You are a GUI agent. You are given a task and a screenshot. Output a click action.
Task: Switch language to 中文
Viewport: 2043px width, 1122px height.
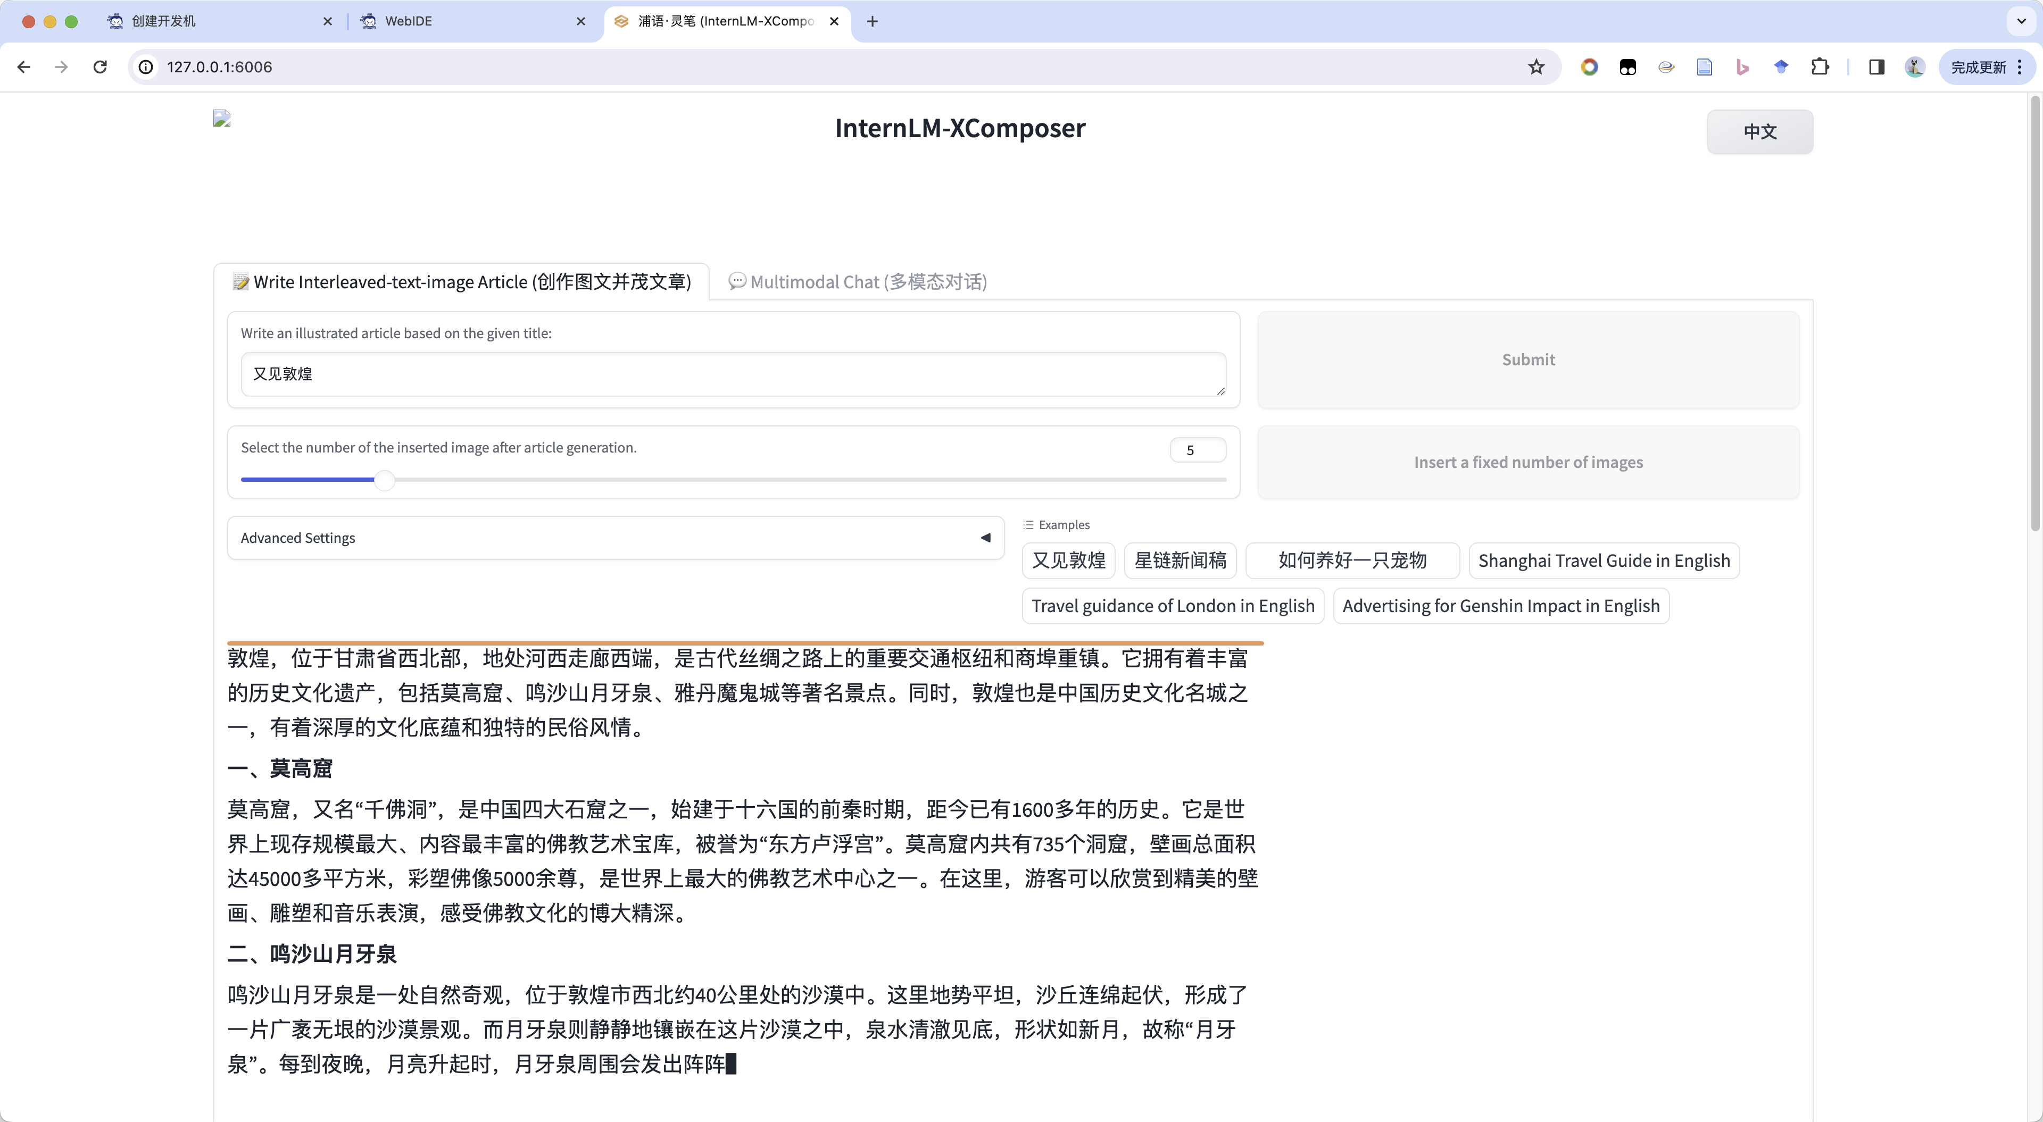coord(1759,132)
